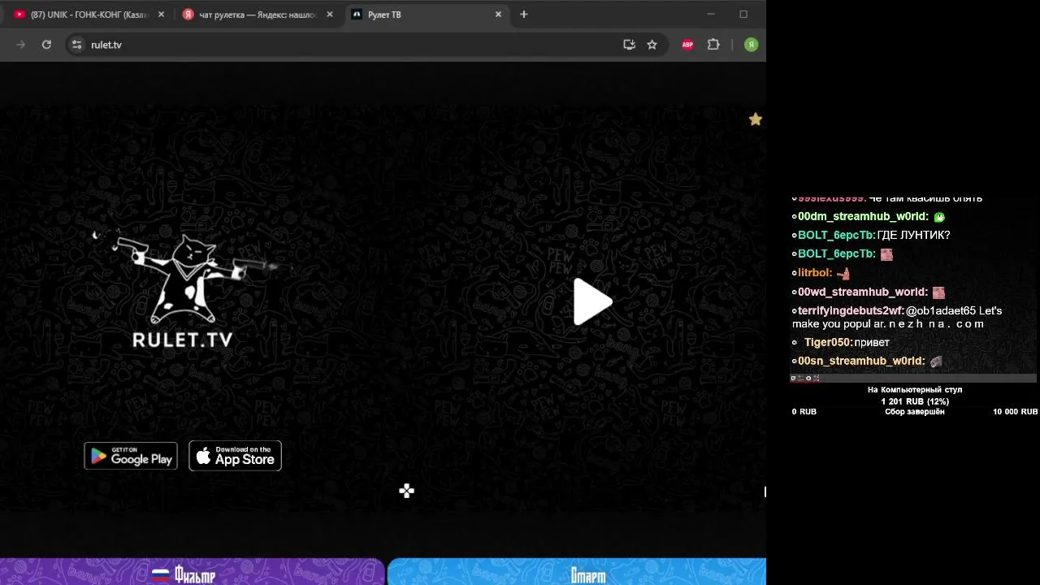This screenshot has width=1040, height=585.
Task: Open the Фильтр country filter button
Action: [192, 572]
